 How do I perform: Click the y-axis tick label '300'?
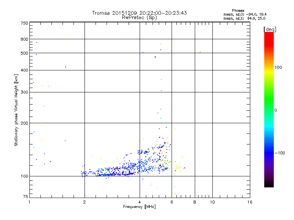pyautogui.click(x=24, y=92)
